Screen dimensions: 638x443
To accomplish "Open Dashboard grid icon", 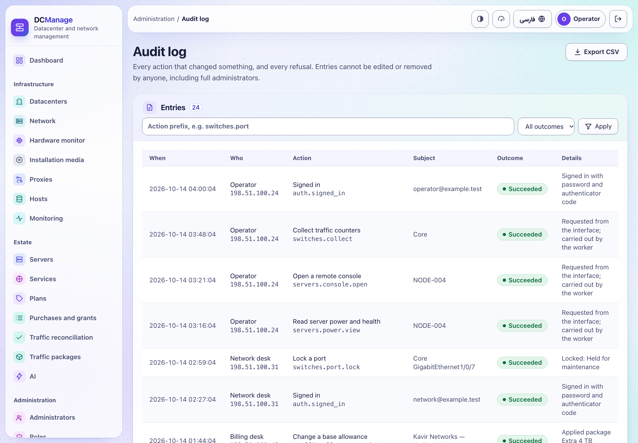I will 19,60.
